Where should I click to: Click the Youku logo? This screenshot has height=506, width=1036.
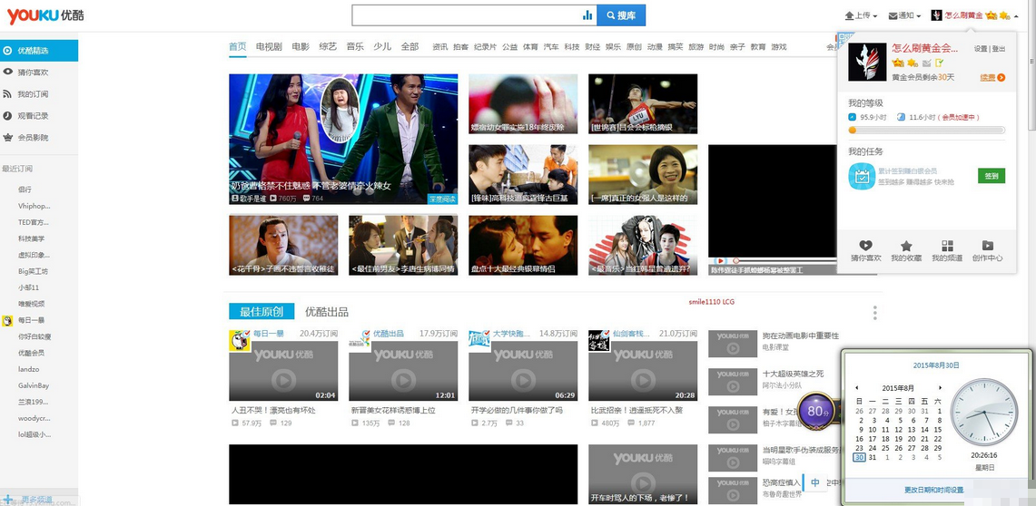click(44, 15)
